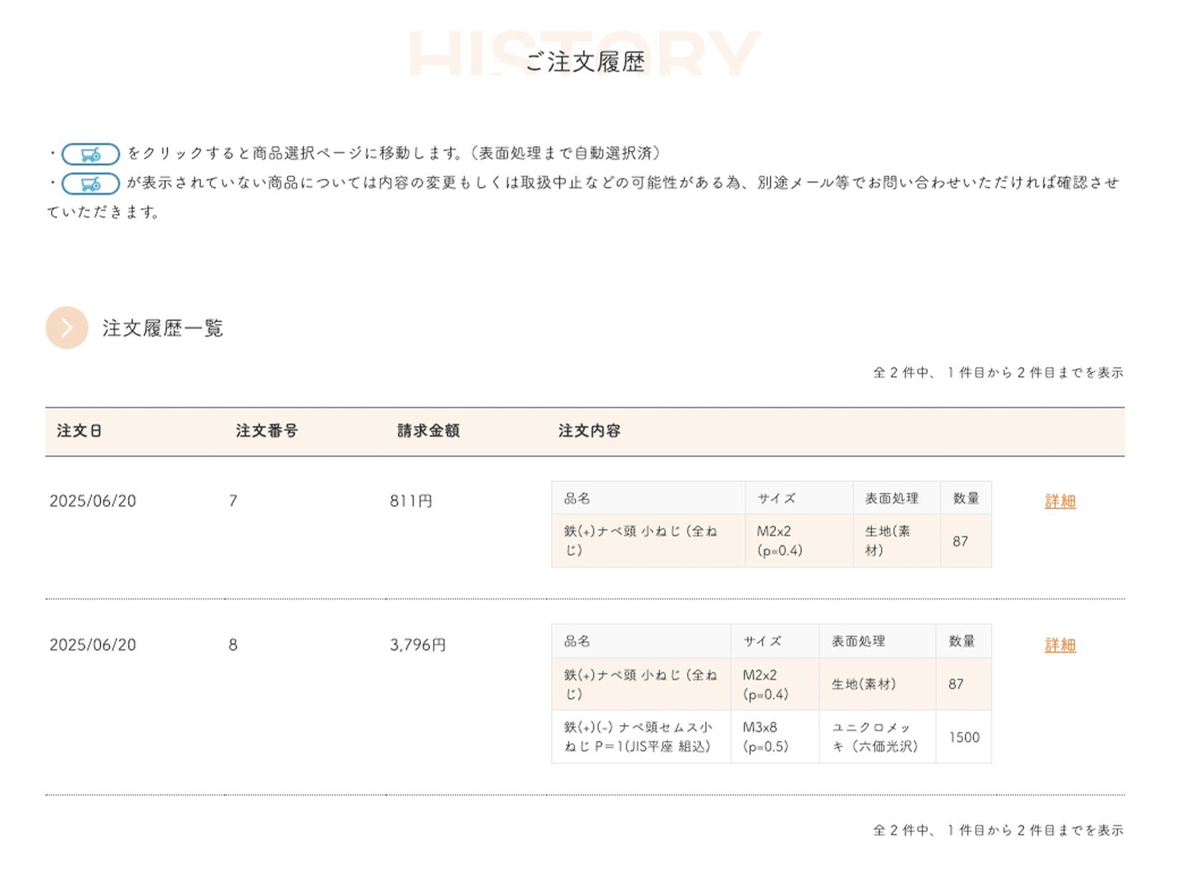Click quantity 1500 in order 8
The image size is (1184, 874).
[961, 736]
